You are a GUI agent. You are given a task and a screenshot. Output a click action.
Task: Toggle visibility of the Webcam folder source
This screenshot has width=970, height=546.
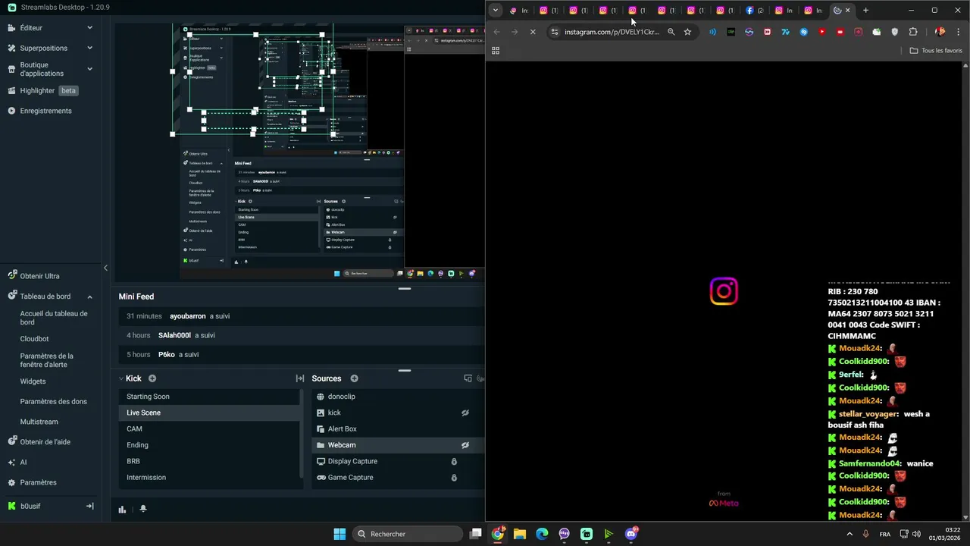tap(465, 445)
